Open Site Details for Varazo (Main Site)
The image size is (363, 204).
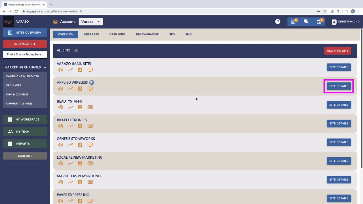[339, 67]
